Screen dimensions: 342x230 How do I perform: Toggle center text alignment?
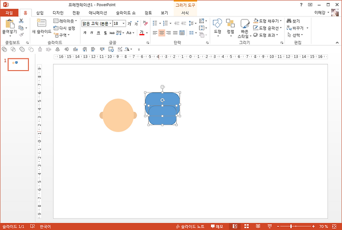pyautogui.click(x=161, y=33)
